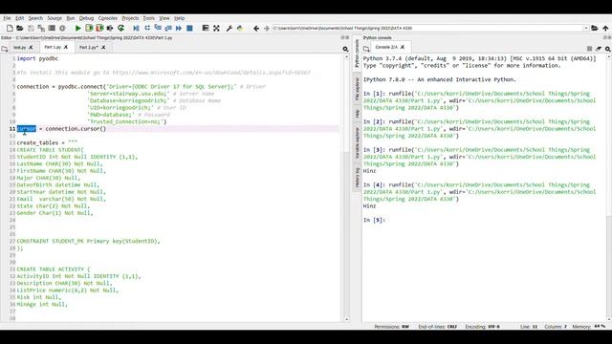Open the Tools menu

tap(149, 18)
